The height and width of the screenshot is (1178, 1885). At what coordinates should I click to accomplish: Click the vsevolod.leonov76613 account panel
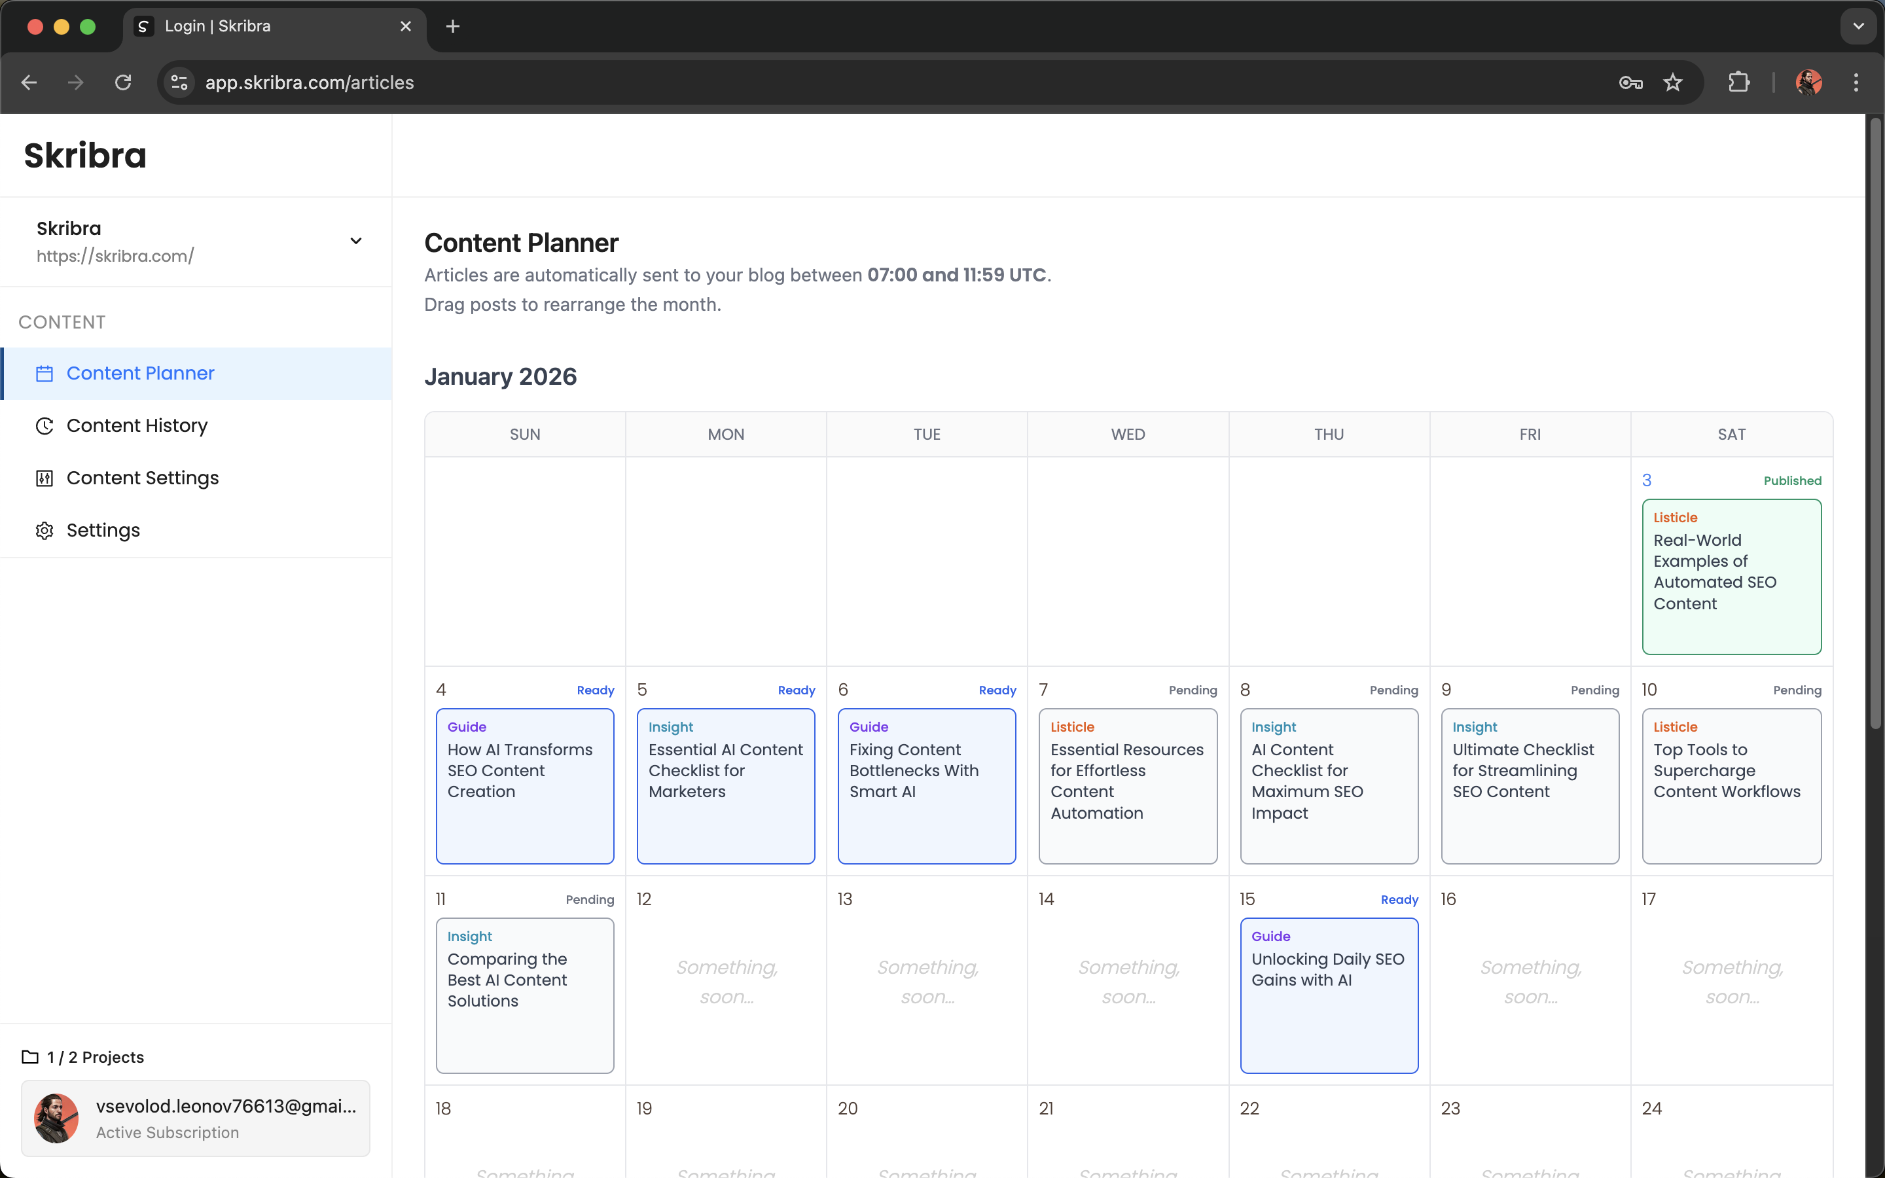(196, 1117)
